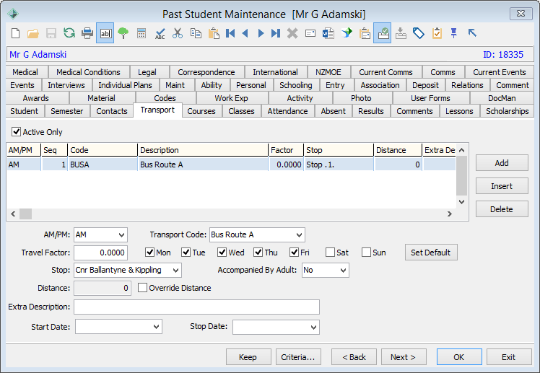
Task: Uncheck the Active Only checkbox
Action: pyautogui.click(x=16, y=131)
